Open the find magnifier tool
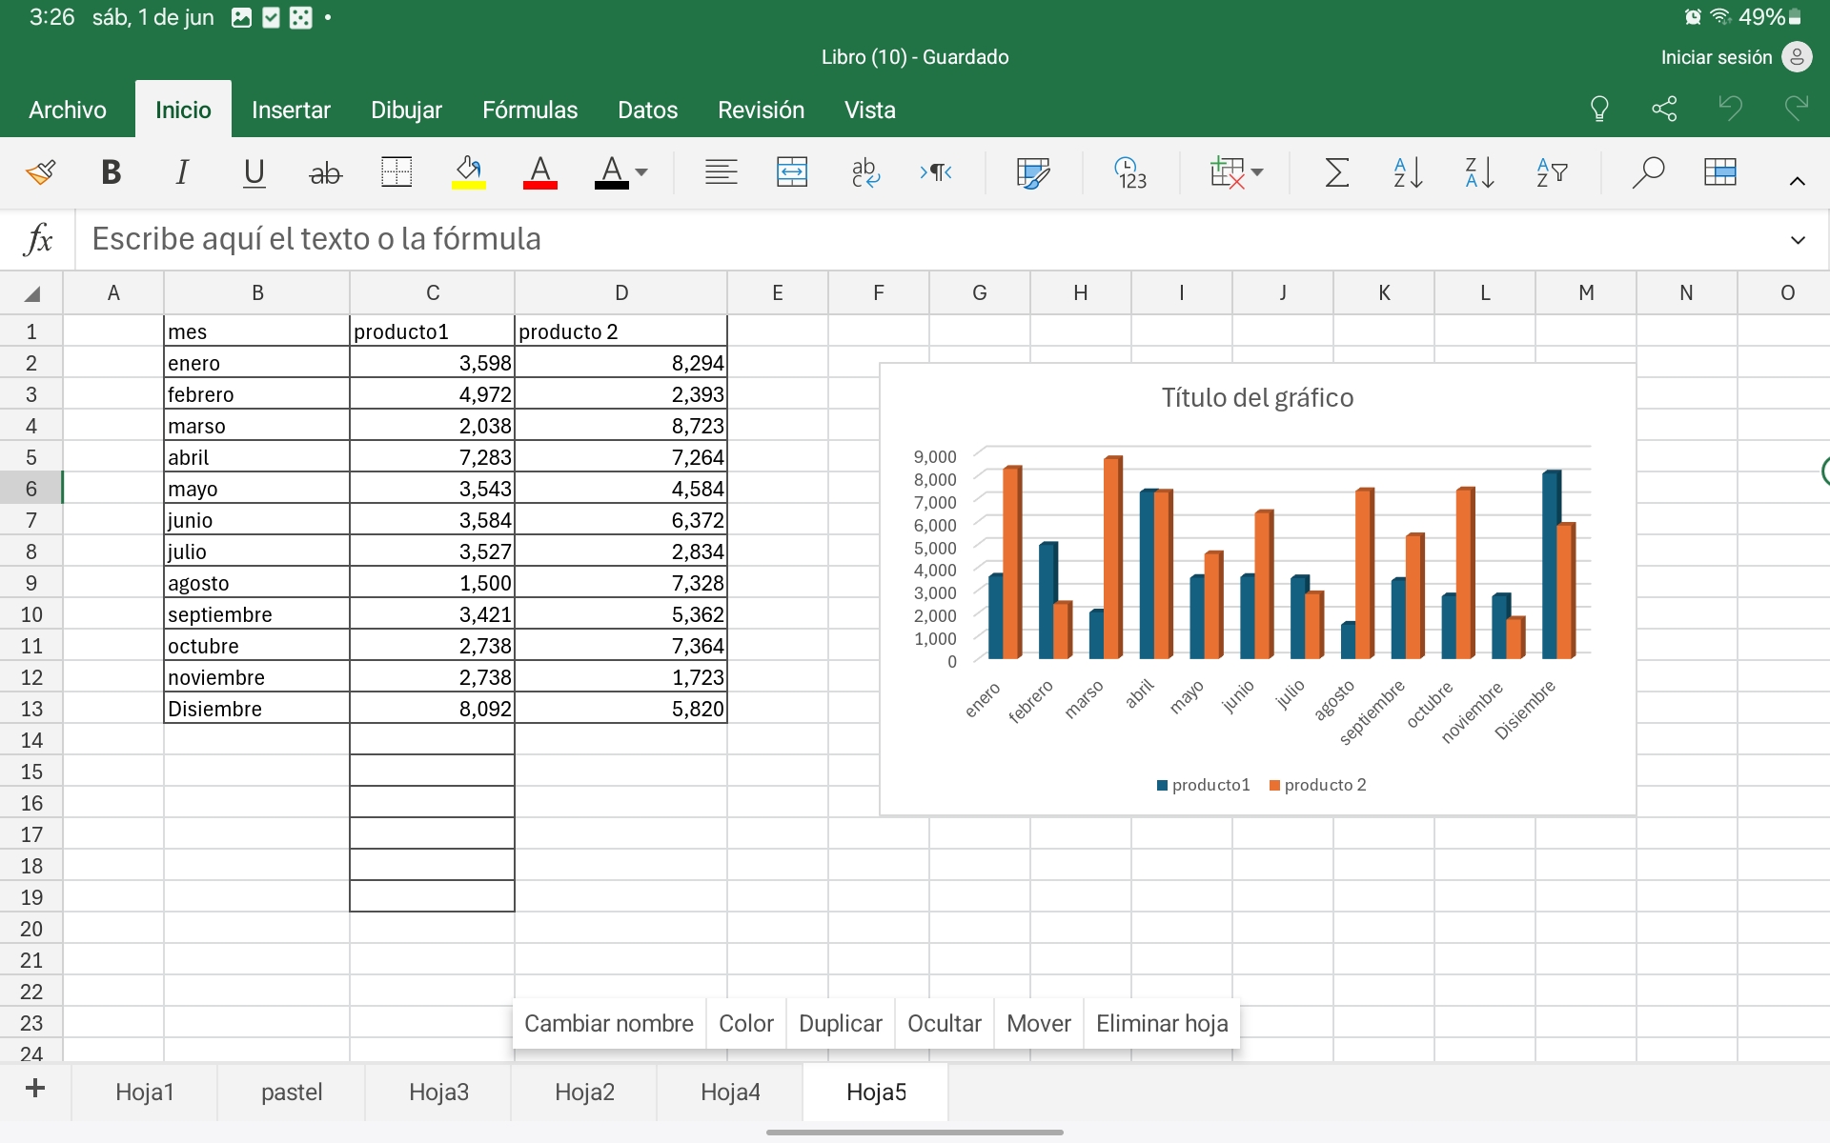Viewport: 1830px width, 1143px height. [x=1648, y=172]
